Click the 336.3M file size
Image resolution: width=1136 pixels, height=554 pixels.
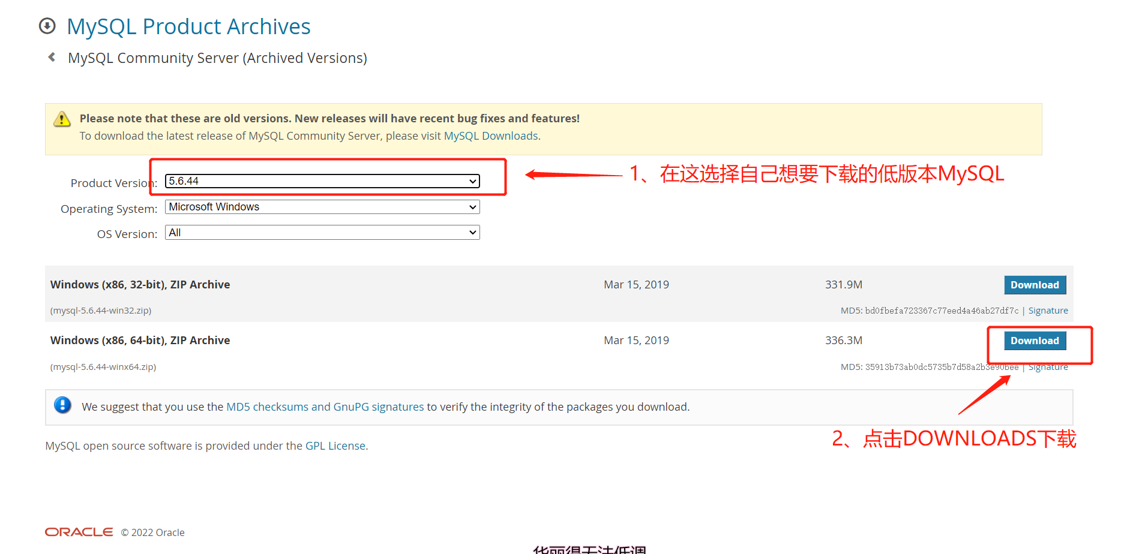pos(844,341)
